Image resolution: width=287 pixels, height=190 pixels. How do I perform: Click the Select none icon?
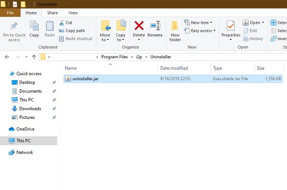point(273,31)
